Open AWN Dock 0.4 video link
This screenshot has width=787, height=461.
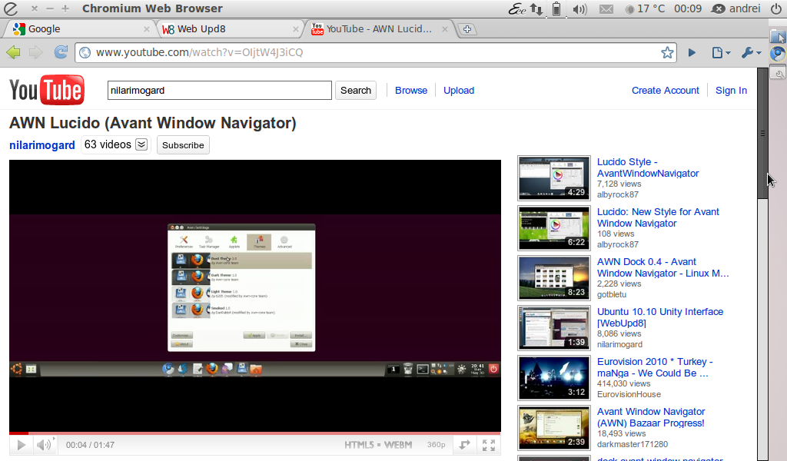(662, 267)
